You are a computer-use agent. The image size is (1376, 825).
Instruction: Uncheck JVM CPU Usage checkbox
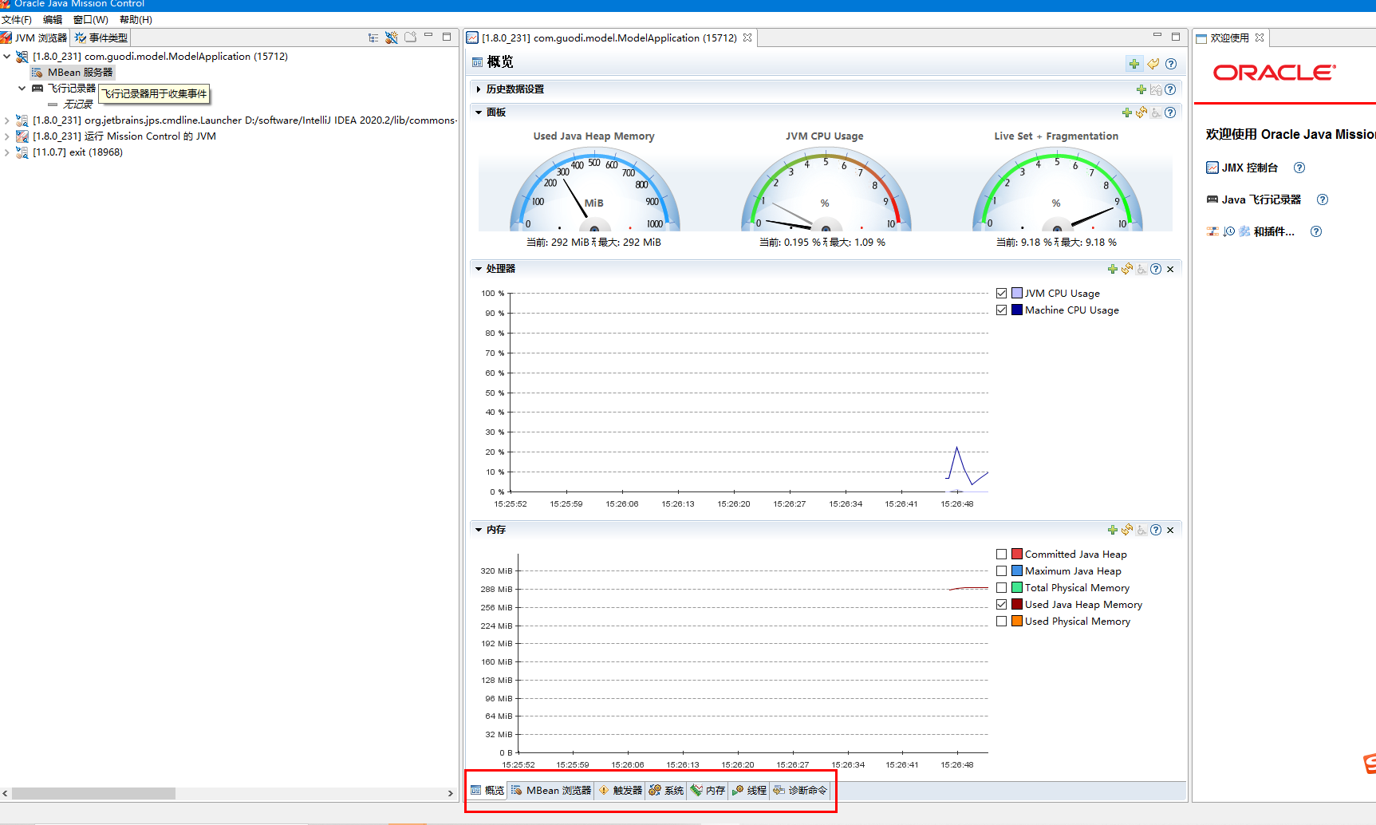(1001, 294)
